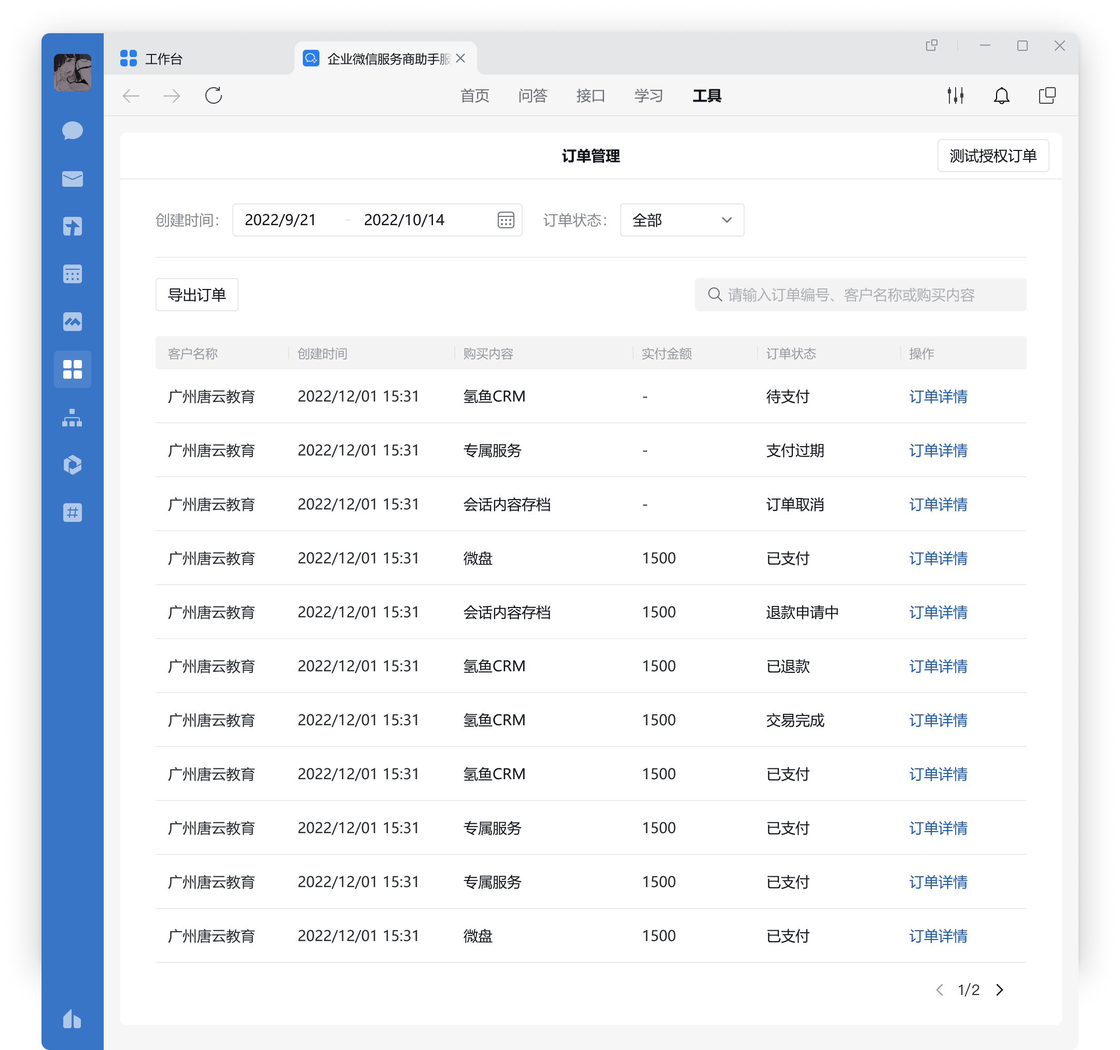This screenshot has height=1050, width=1120.
Task: Select the 企业微信服务商助手 tab
Action: [x=386, y=59]
